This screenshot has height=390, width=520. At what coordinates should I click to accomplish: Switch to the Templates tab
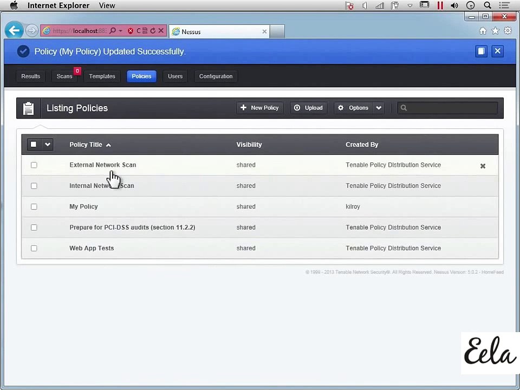pyautogui.click(x=102, y=76)
